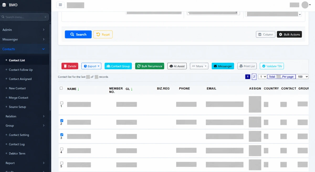Open Contact Log
Image resolution: width=315 pixels, height=172 pixels.
click(x=17, y=144)
